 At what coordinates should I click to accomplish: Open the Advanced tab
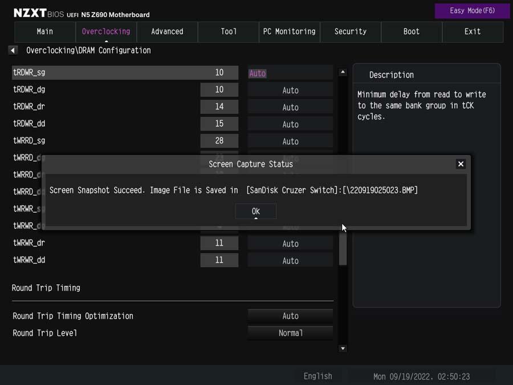167,32
